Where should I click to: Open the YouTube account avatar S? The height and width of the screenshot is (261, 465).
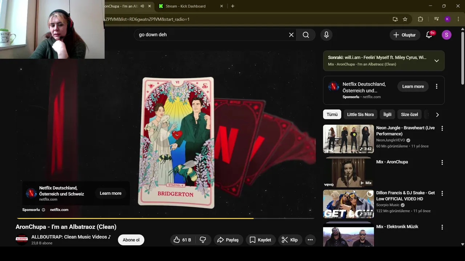point(446,35)
